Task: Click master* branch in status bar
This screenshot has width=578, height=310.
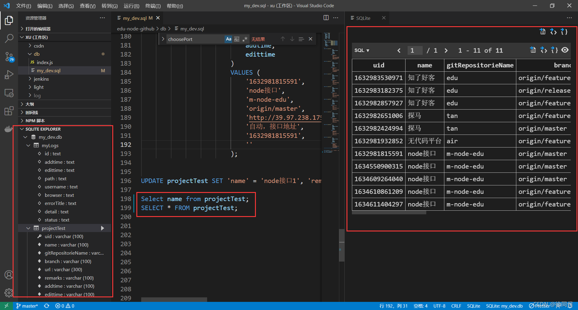Action: 27,306
